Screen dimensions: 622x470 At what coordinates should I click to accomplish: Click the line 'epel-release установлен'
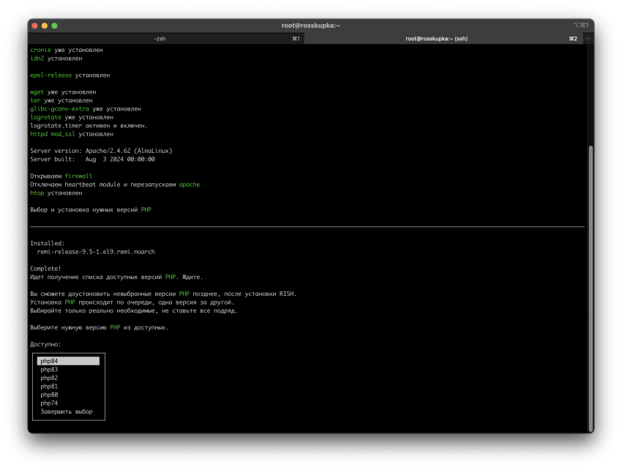tap(70, 75)
